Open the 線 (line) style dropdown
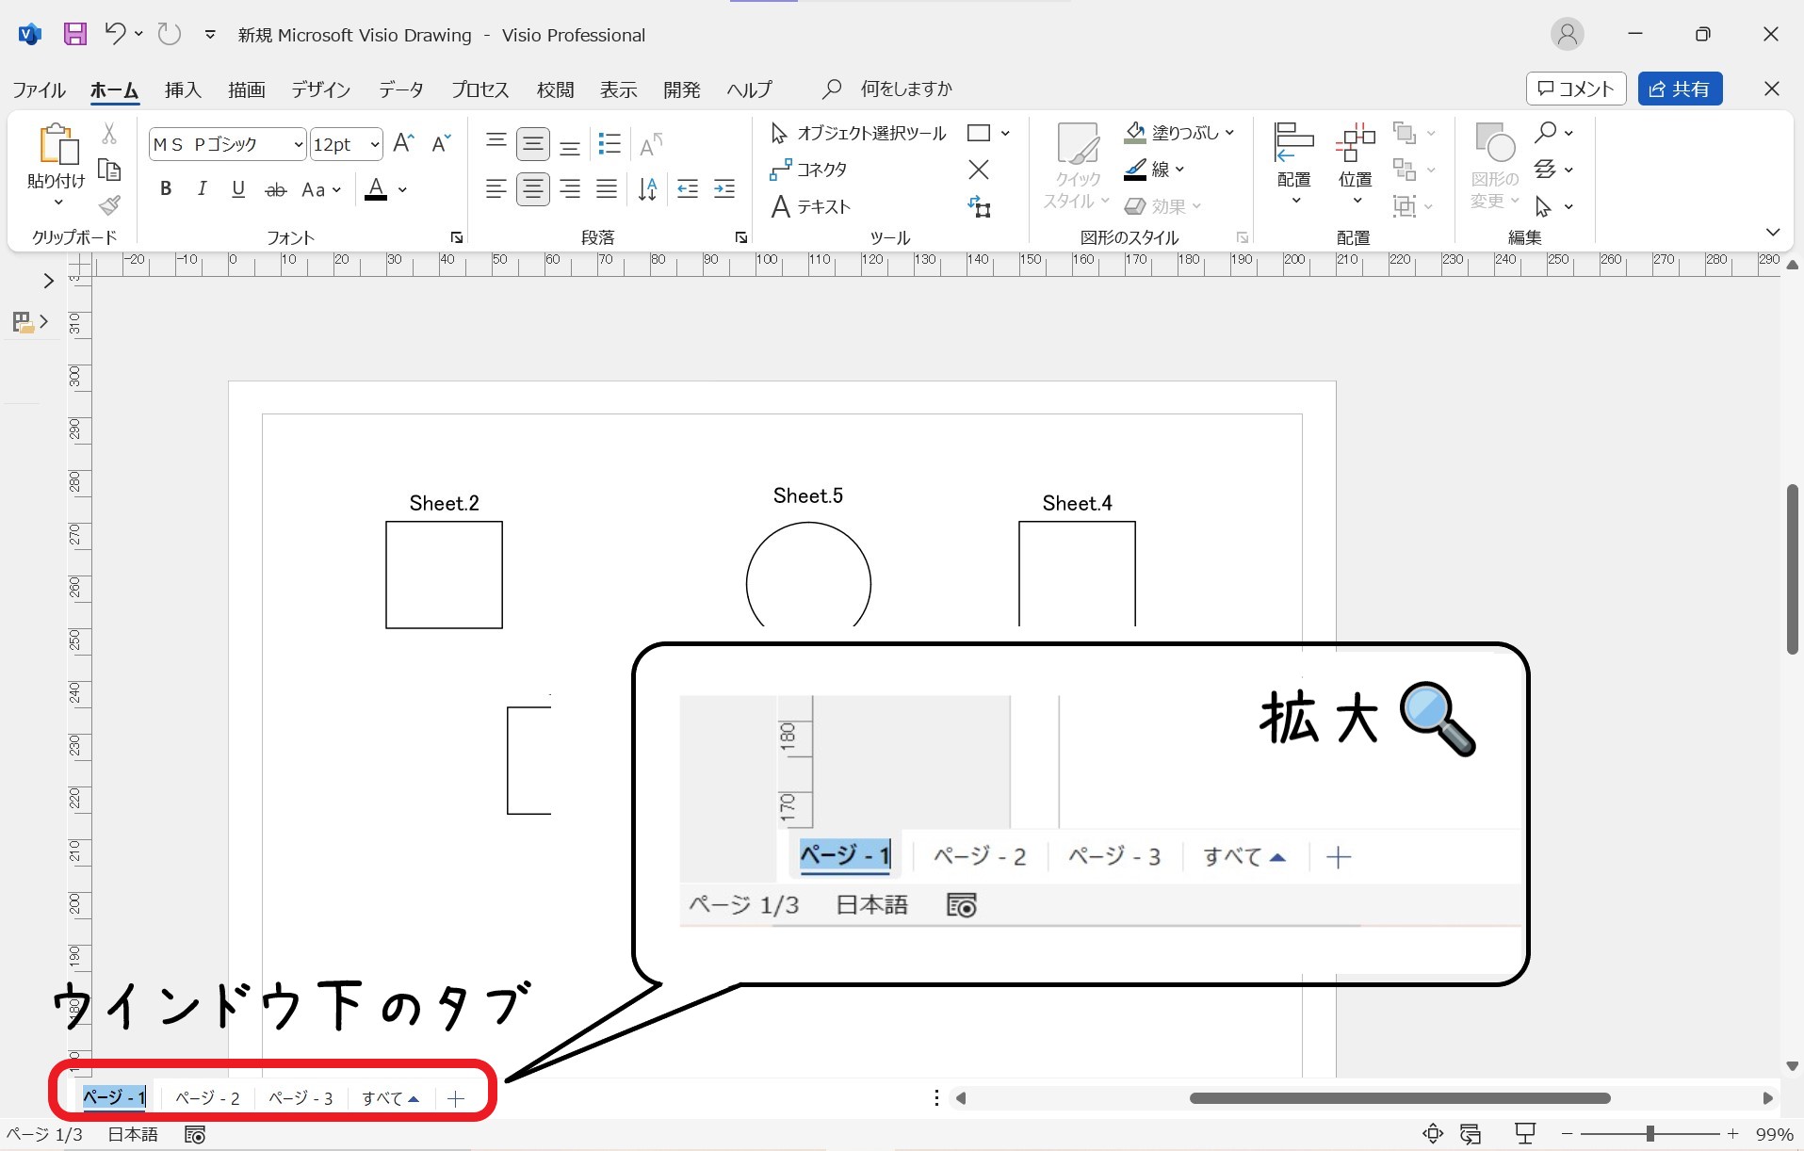 [x=1180, y=170]
